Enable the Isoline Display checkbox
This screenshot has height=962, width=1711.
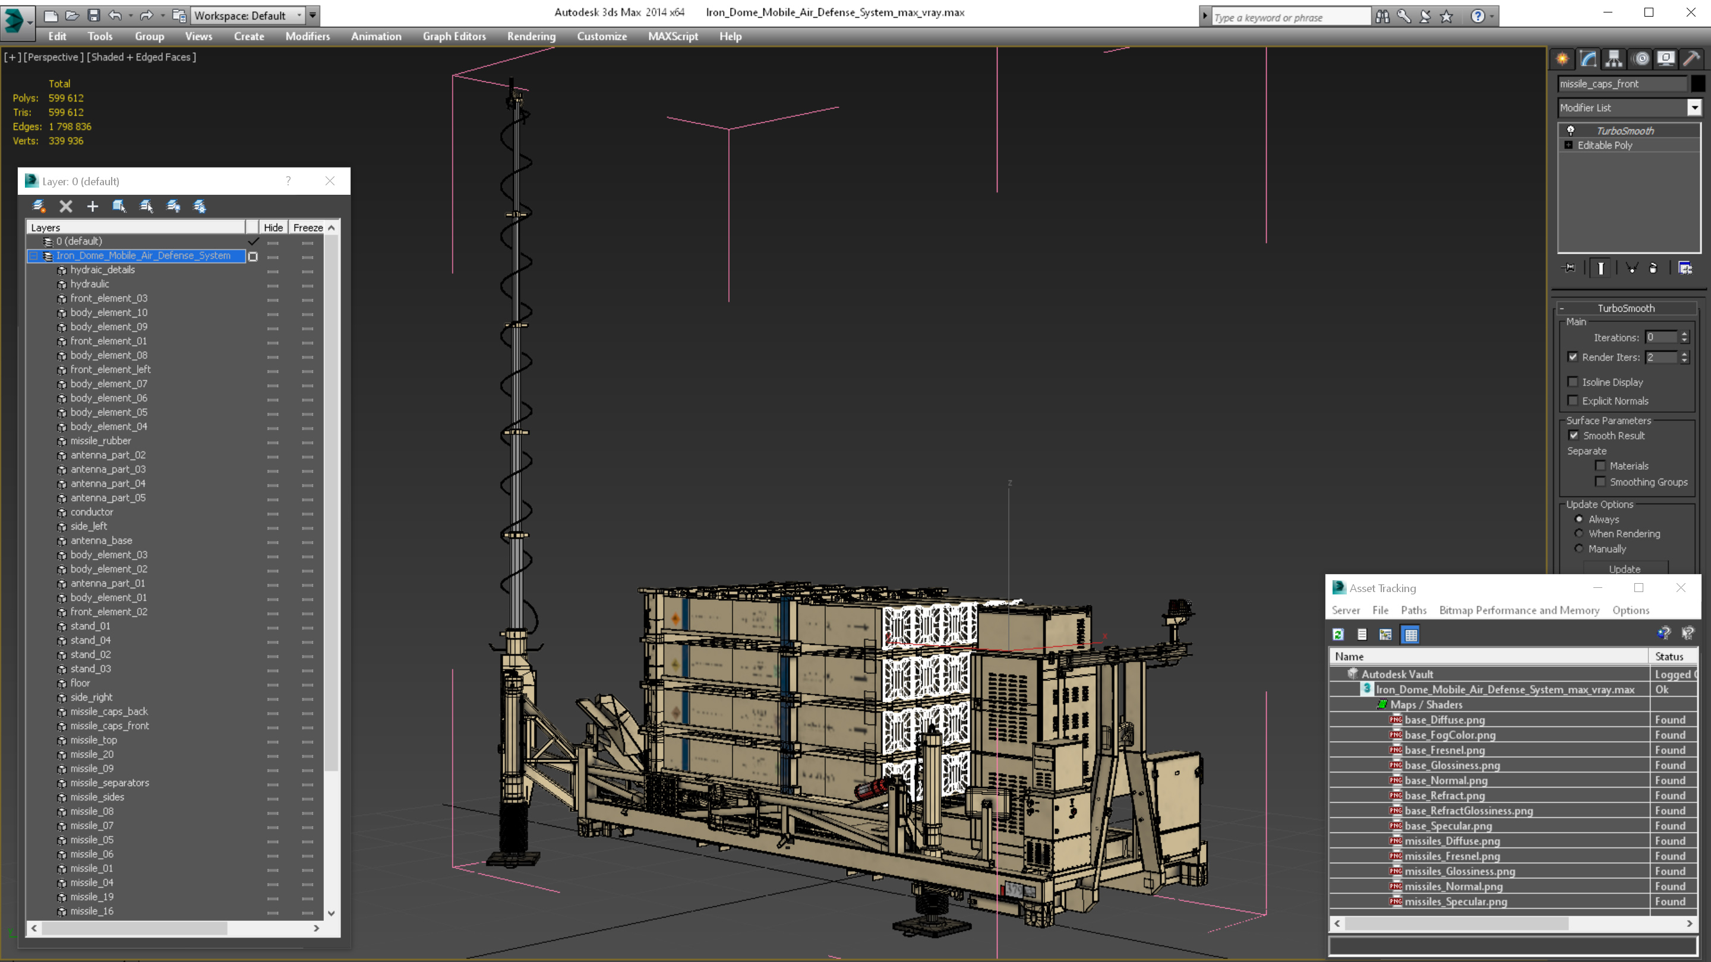pyautogui.click(x=1572, y=382)
